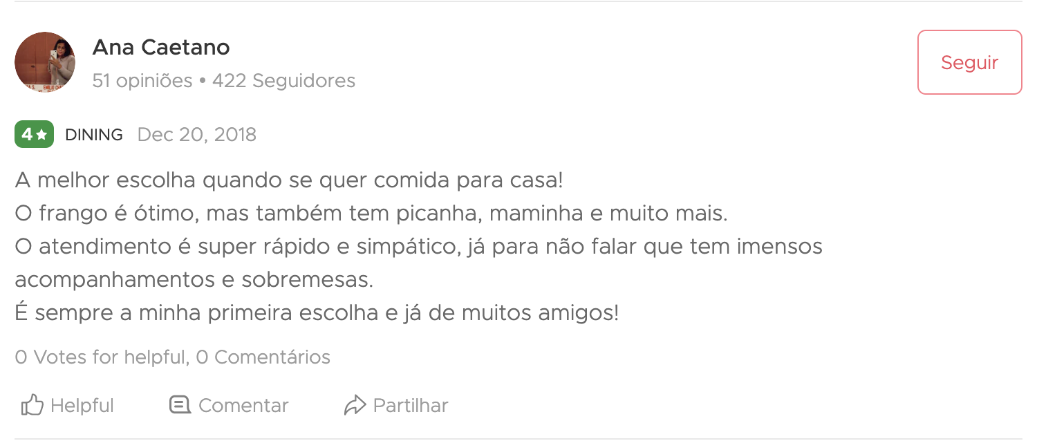Open Ana Caetano's profile picture
Viewport: 1037px width, 441px height.
coord(45,62)
